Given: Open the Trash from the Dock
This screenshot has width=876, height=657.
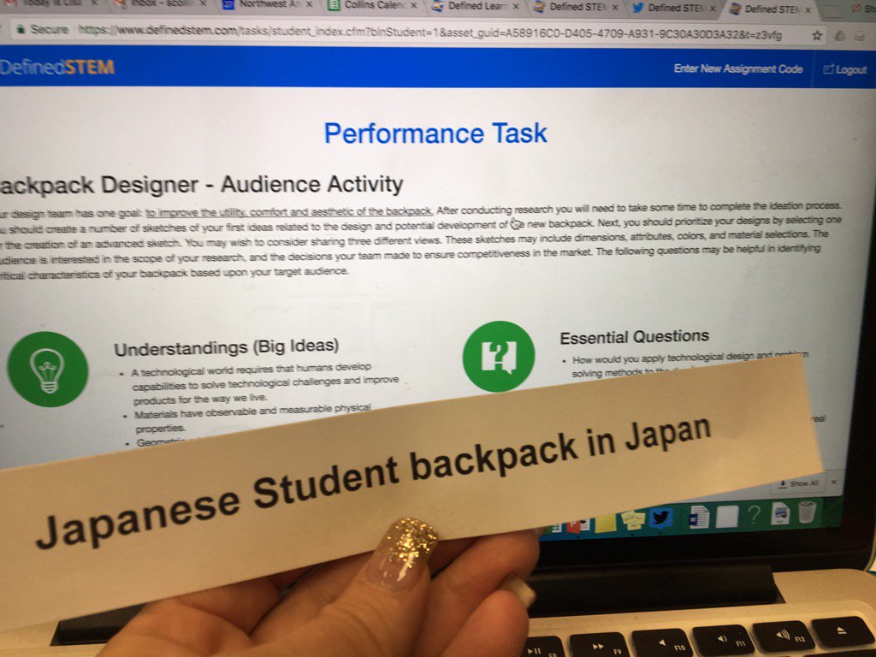Looking at the screenshot, I should point(808,514).
